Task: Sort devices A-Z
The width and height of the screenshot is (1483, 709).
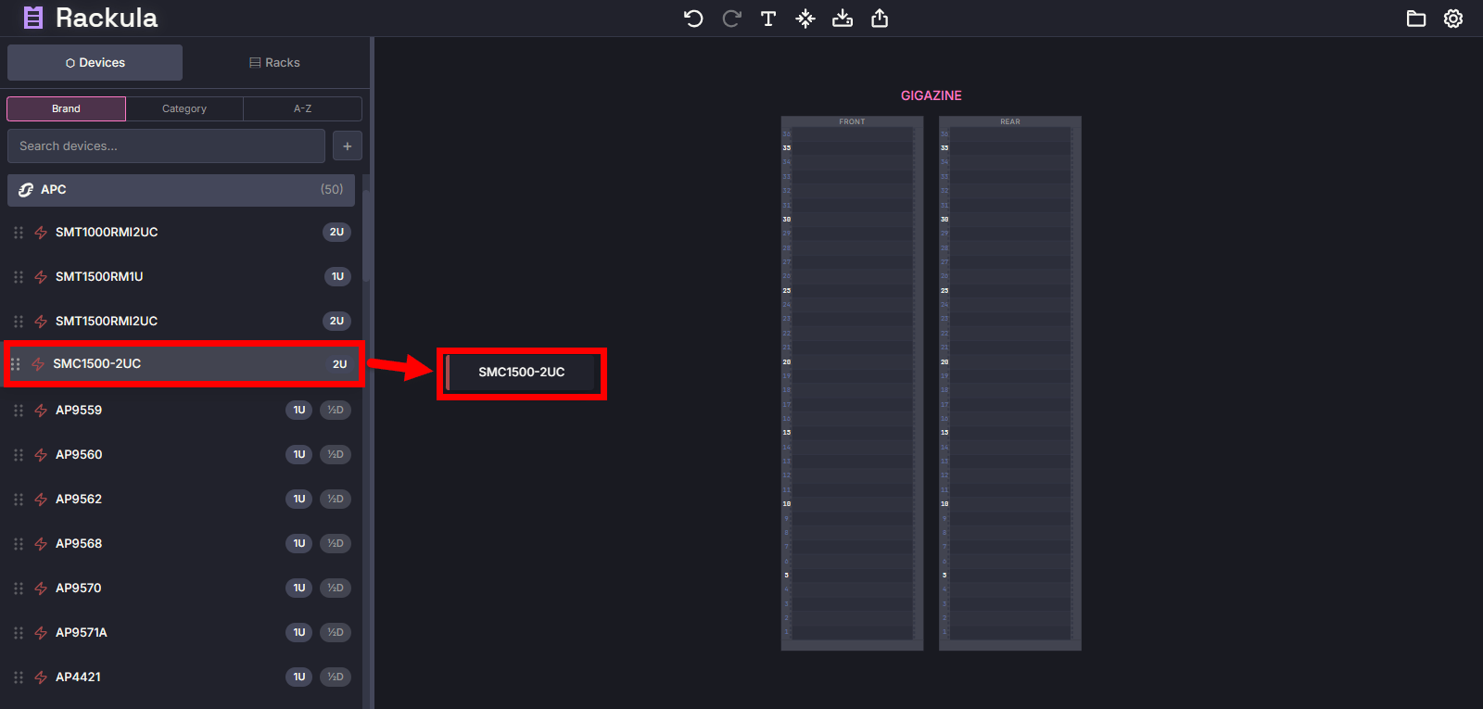Action: (x=302, y=108)
